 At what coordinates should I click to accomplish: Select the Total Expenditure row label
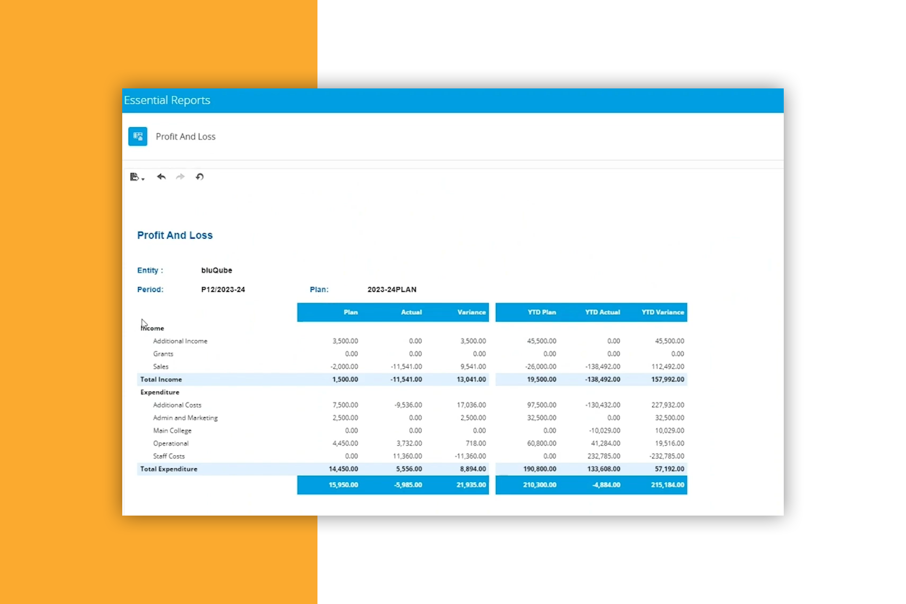(x=169, y=469)
